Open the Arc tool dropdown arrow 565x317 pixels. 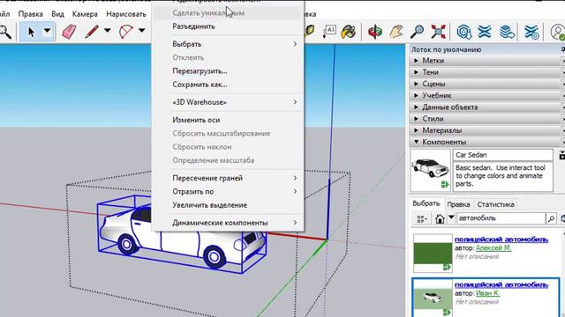click(142, 31)
